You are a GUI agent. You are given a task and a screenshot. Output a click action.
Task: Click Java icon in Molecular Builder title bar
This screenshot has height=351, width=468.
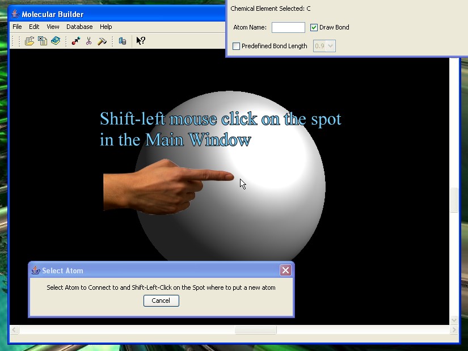(15, 14)
